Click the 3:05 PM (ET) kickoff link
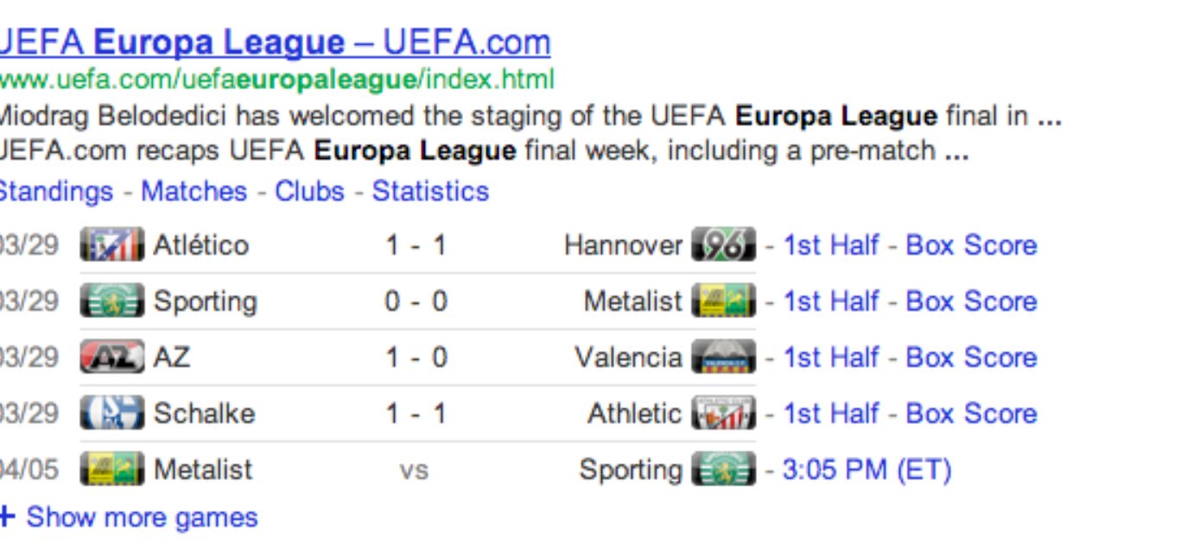 [x=866, y=470]
